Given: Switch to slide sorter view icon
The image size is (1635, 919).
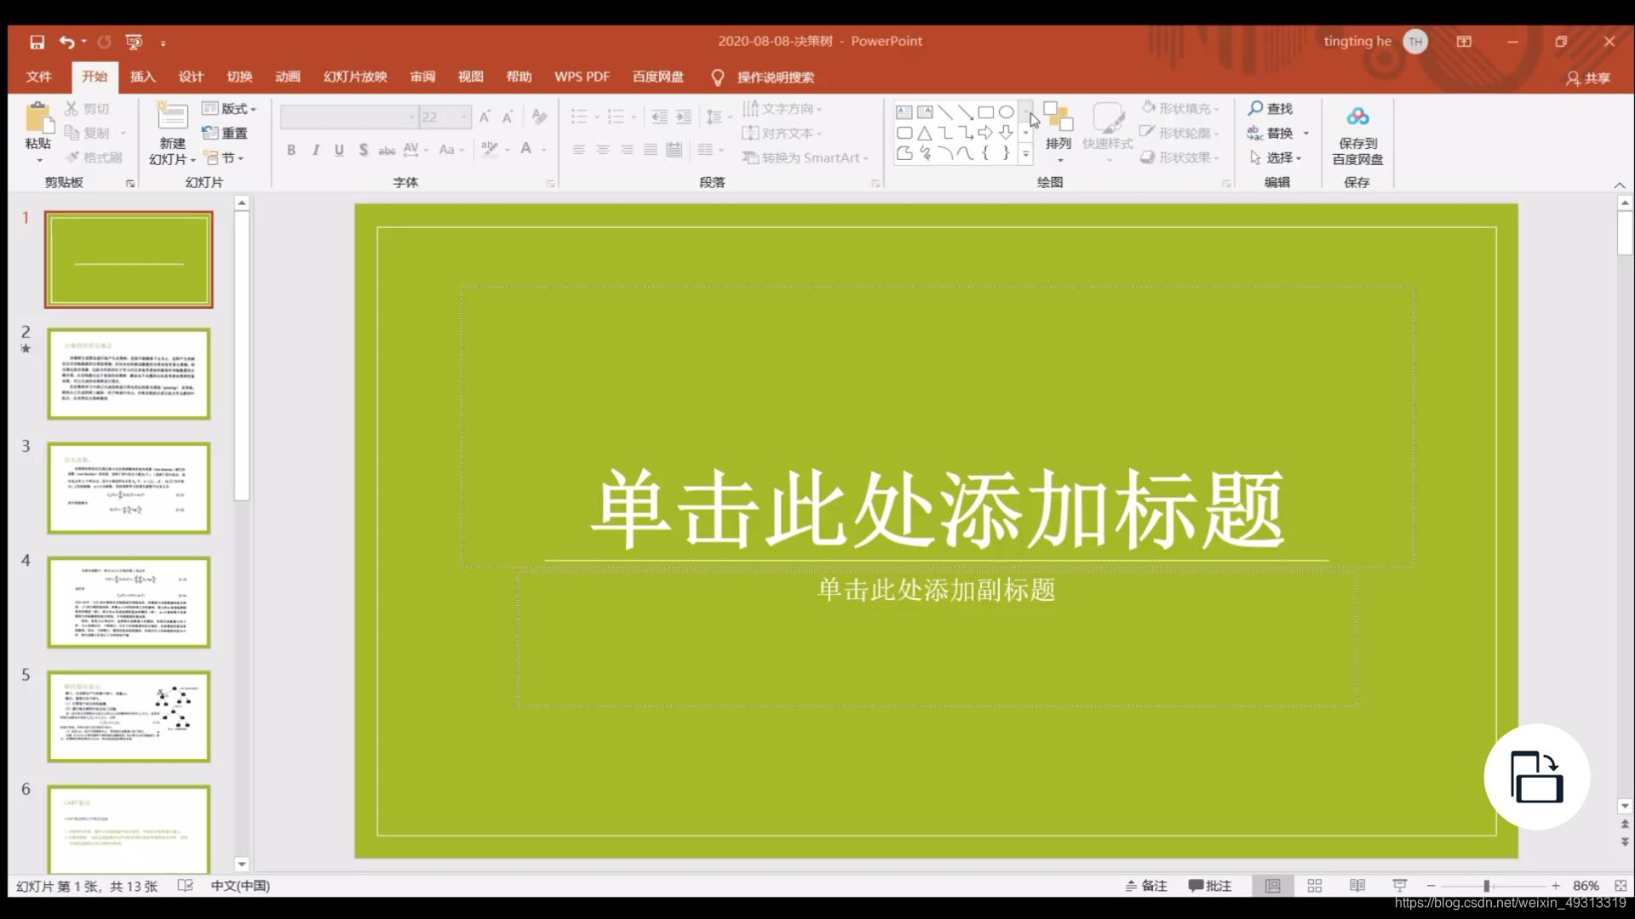Looking at the screenshot, I should pos(1314,886).
